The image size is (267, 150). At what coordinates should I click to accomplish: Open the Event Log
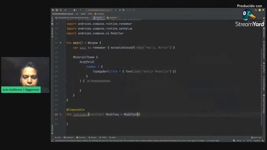coord(256,137)
